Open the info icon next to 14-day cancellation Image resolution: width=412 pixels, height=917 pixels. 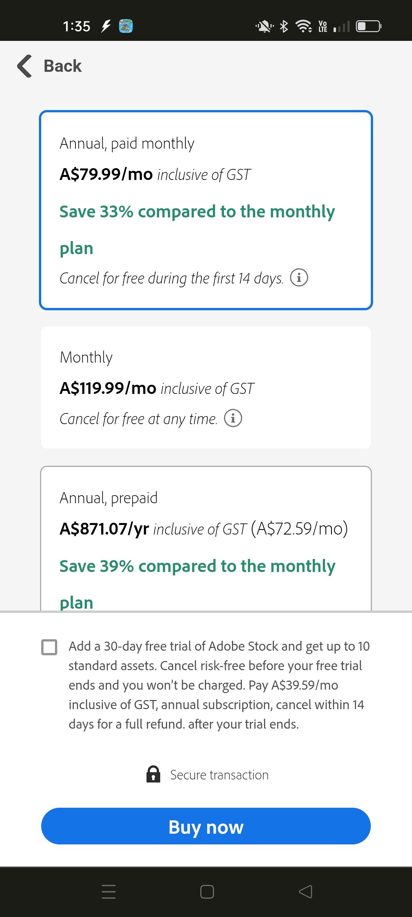300,278
